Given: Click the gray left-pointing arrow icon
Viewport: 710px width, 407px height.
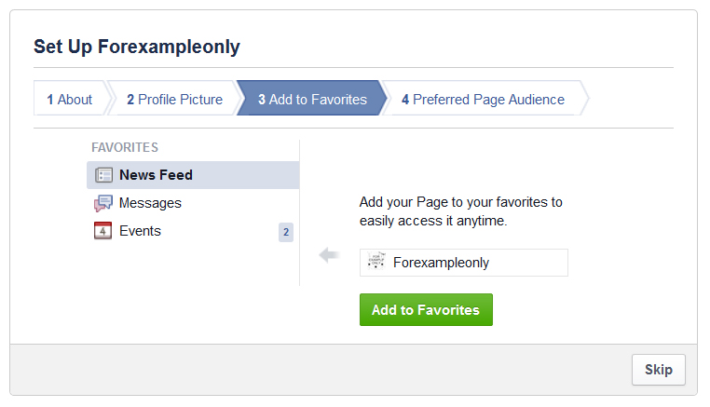Looking at the screenshot, I should [x=328, y=255].
